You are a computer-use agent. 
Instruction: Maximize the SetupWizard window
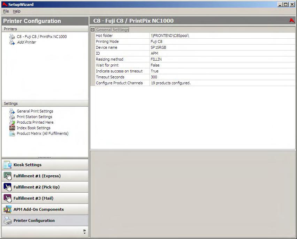click(286, 5)
